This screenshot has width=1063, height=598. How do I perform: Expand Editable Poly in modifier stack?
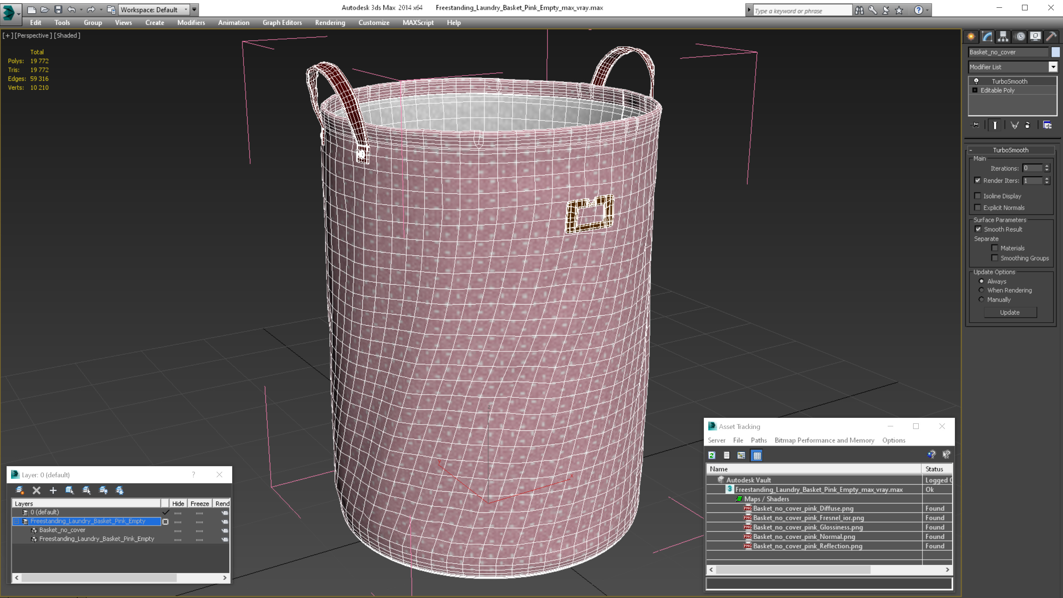pyautogui.click(x=975, y=90)
